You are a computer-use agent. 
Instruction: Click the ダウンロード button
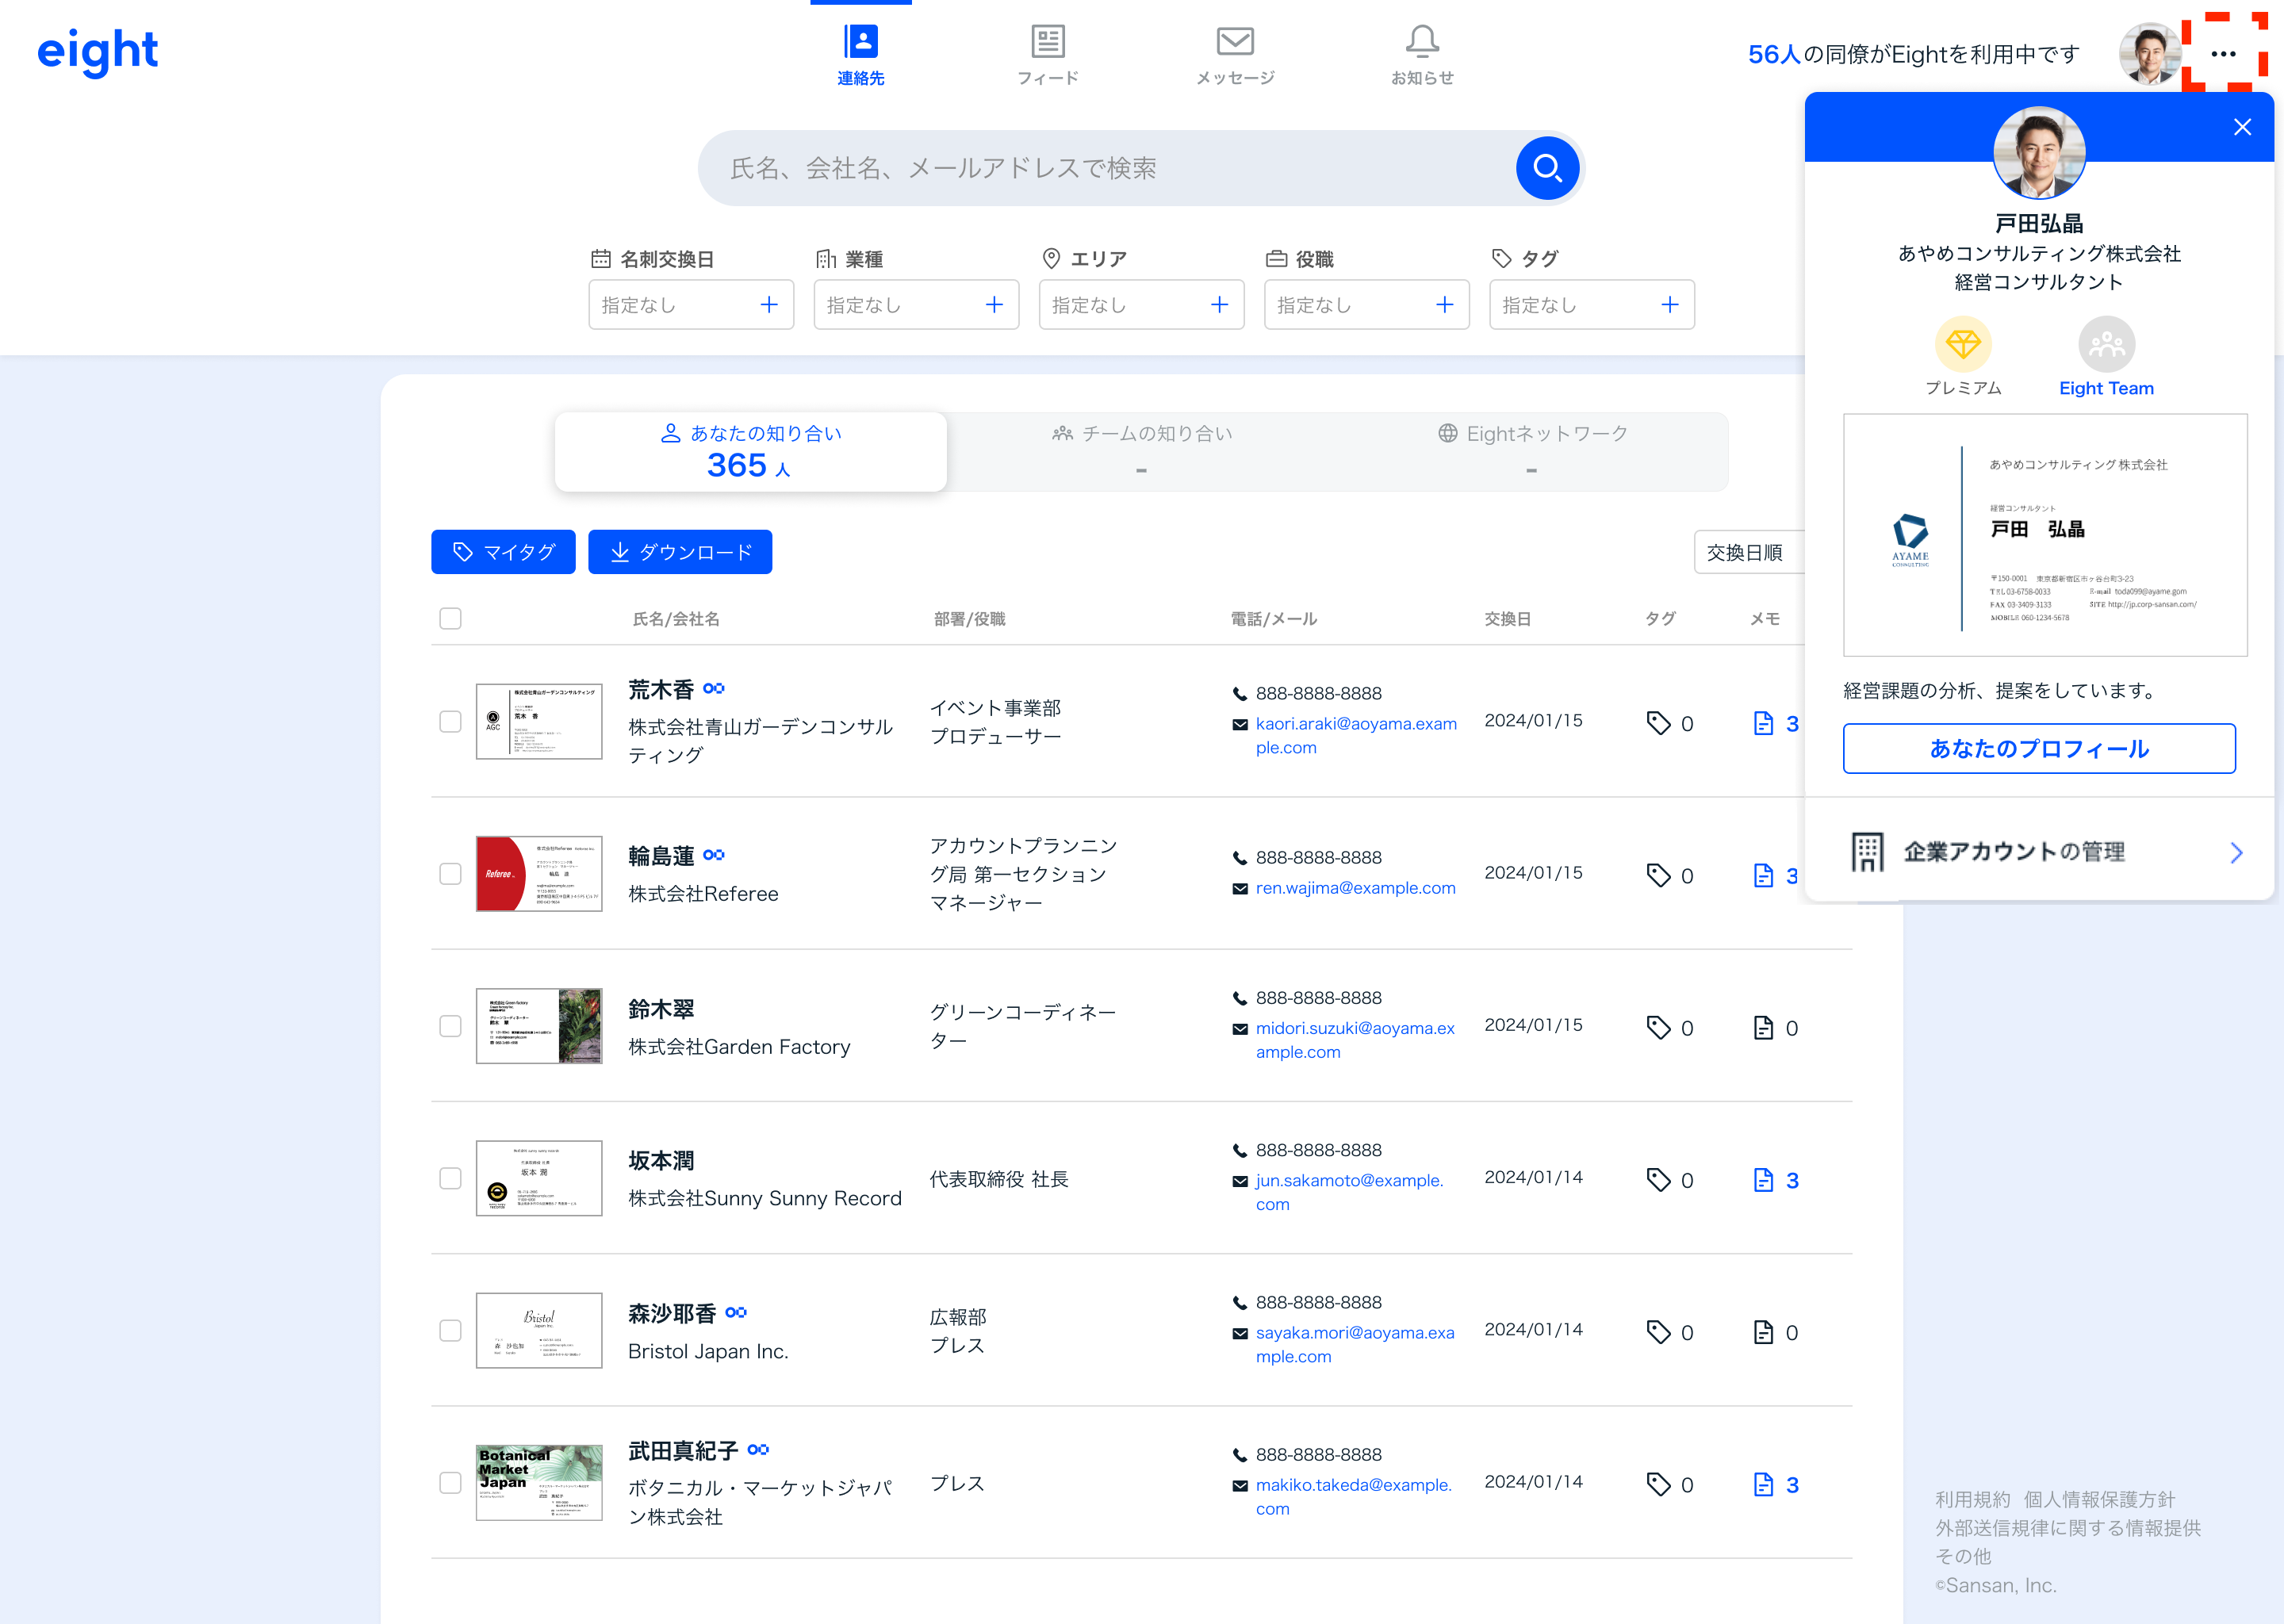click(x=680, y=552)
